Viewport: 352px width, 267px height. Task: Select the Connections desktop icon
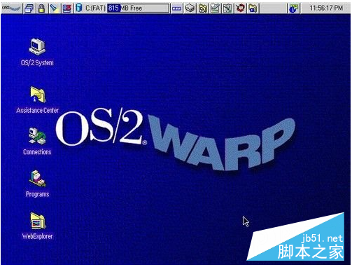37,136
